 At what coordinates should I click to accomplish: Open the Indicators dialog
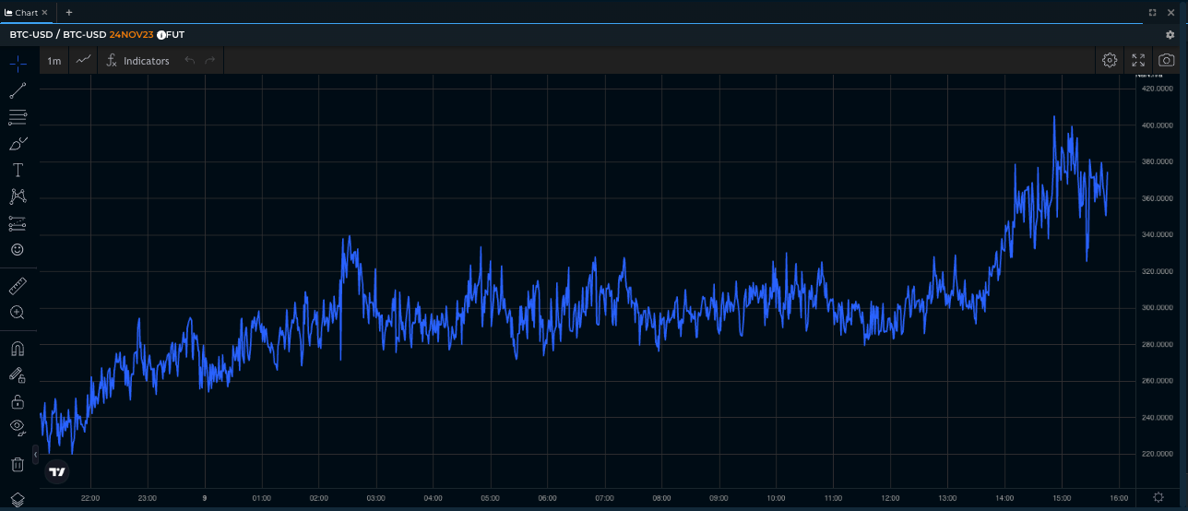pyautogui.click(x=137, y=61)
